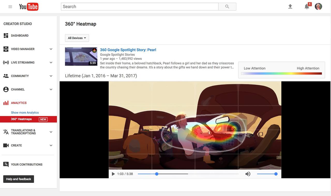This screenshot has width=331, height=196.
Task: Open the user account avatar
Action: 318,7
